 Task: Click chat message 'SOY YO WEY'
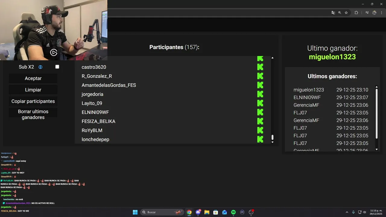[18, 173]
